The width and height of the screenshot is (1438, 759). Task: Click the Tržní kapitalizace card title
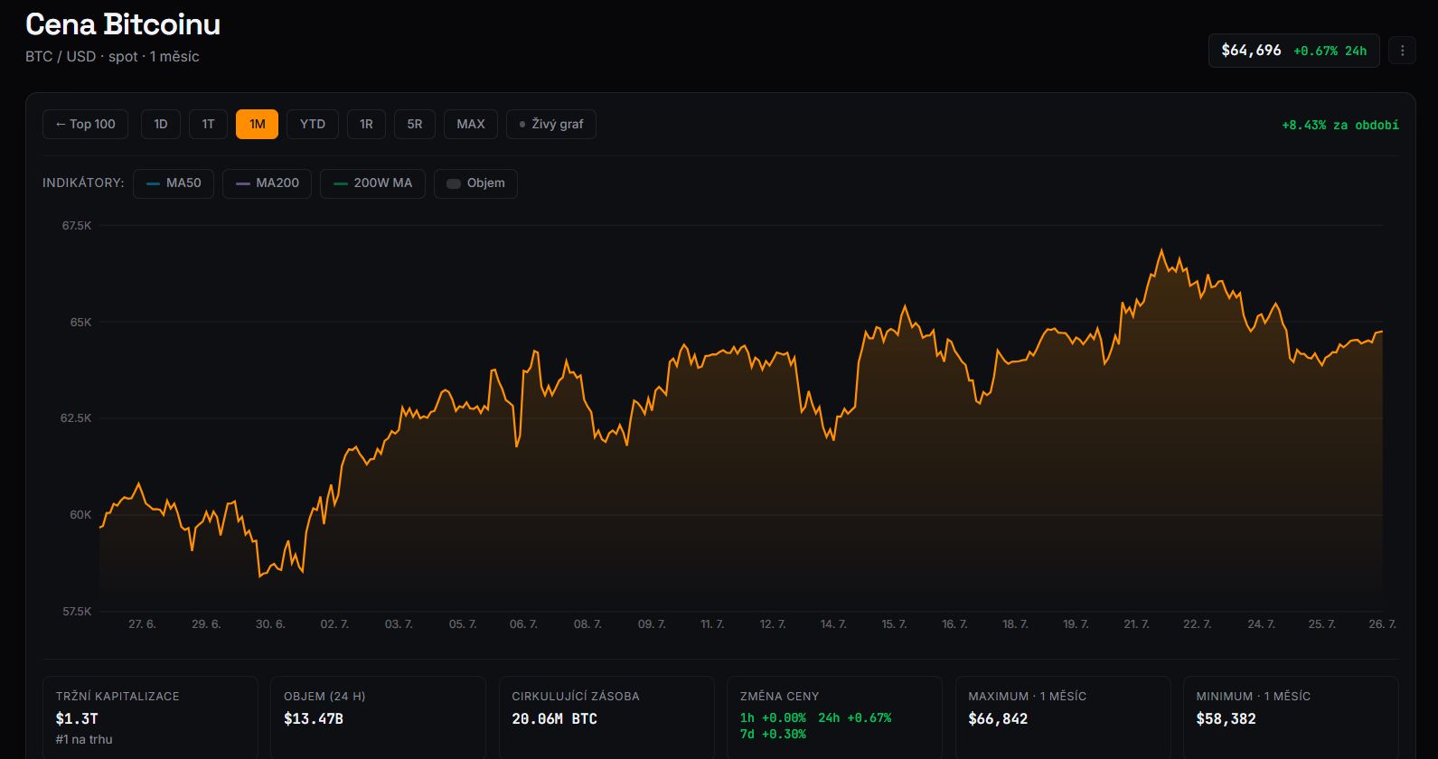click(117, 697)
